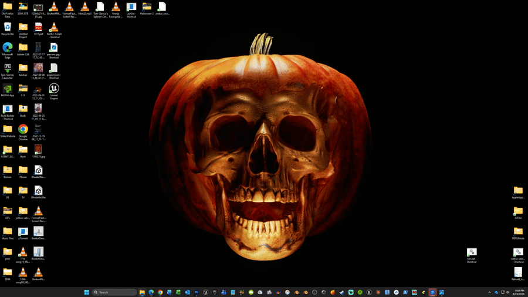Select the New22.mp3 audio file
This screenshot has height=297, width=528.
85,9
